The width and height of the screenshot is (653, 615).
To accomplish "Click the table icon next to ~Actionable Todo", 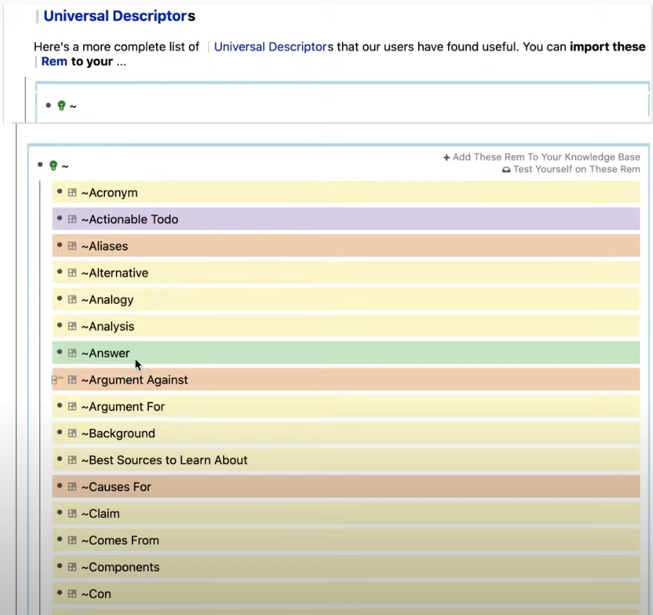I will pos(72,219).
